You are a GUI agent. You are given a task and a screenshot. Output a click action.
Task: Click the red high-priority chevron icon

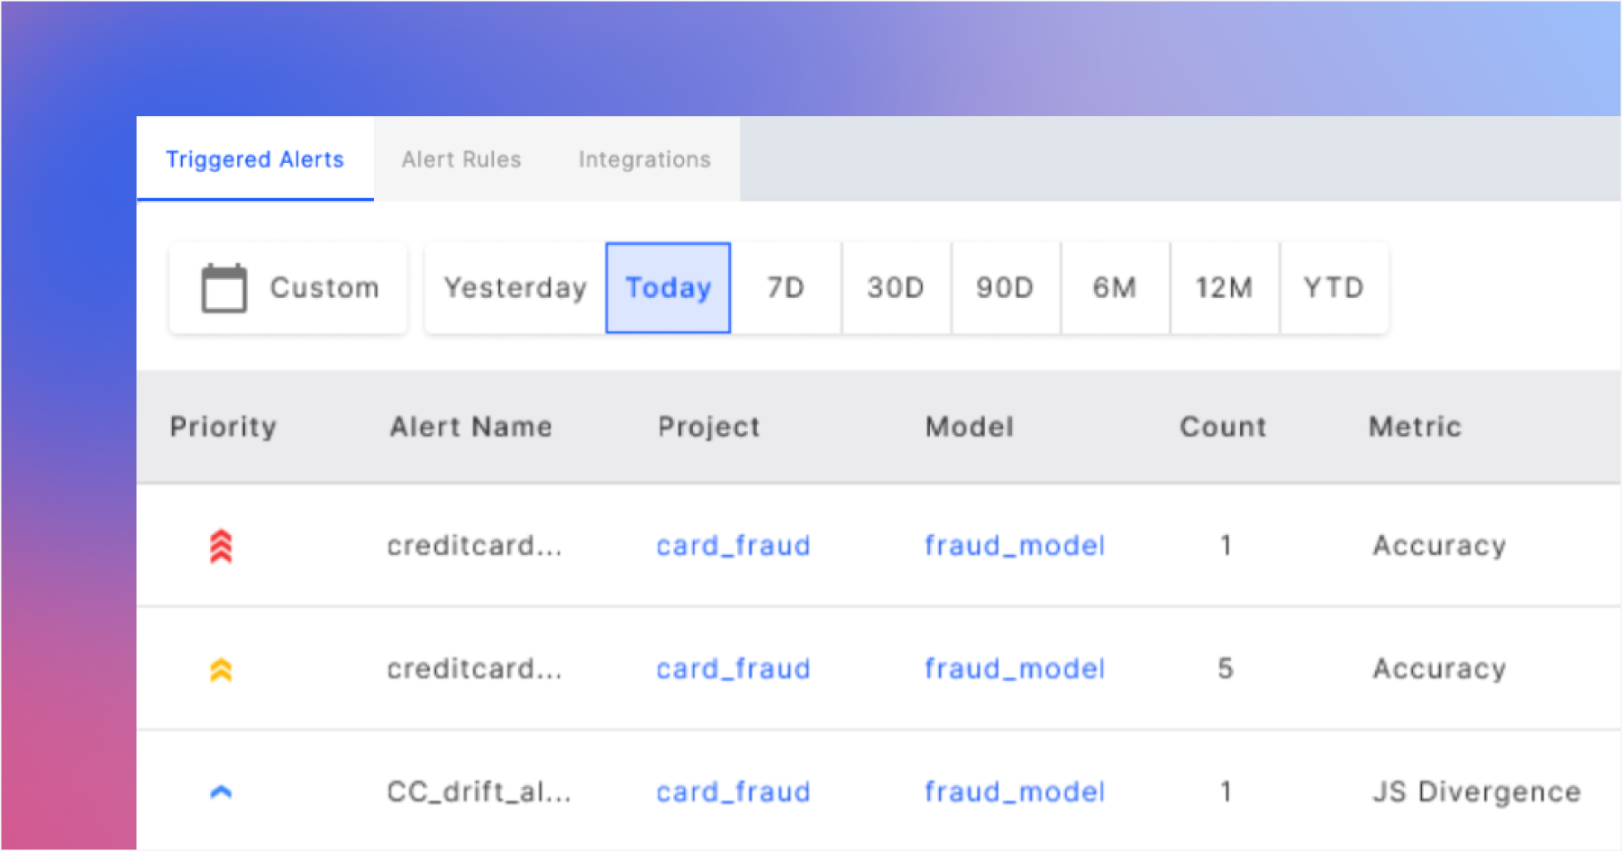221,545
